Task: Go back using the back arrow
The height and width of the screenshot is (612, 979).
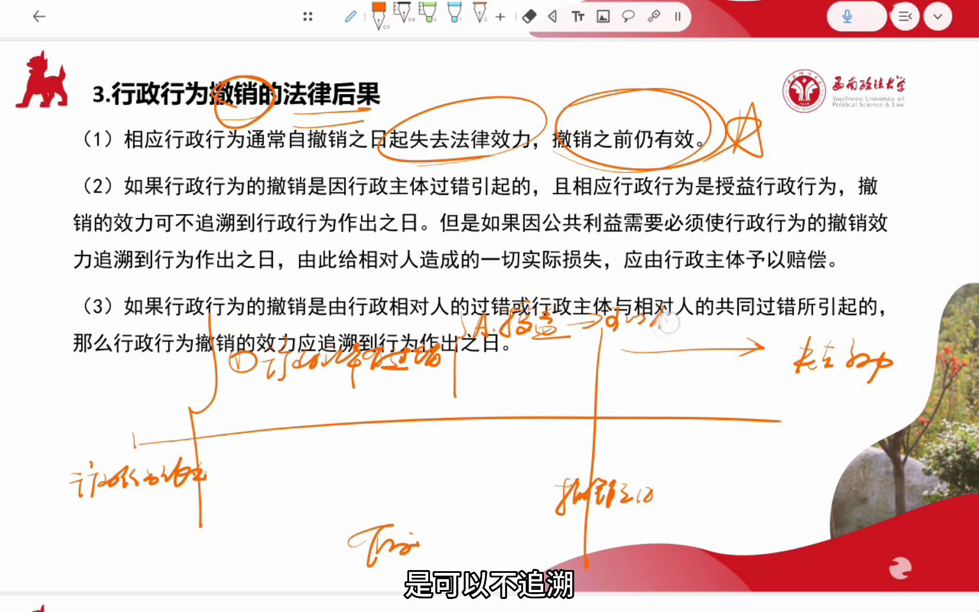Action: tap(39, 16)
